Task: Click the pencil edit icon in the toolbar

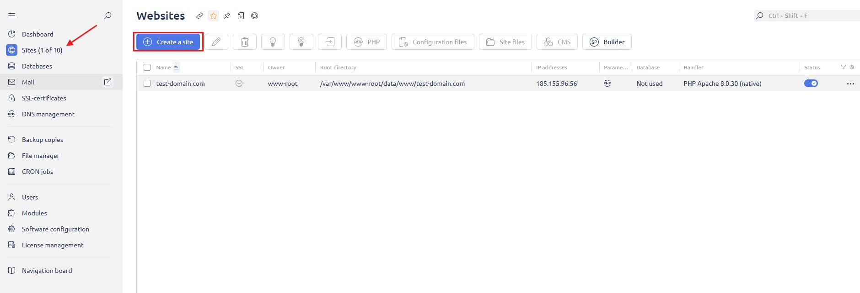Action: [216, 42]
